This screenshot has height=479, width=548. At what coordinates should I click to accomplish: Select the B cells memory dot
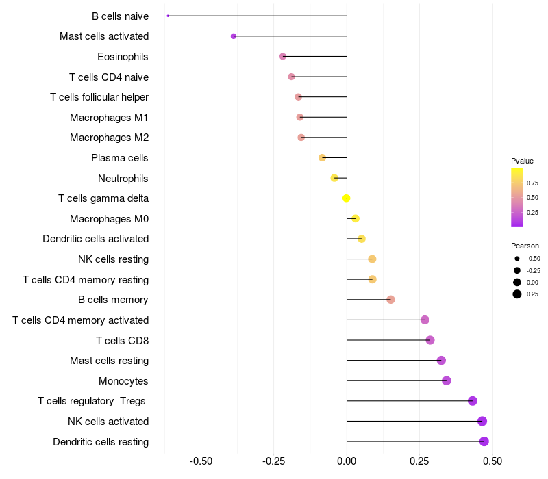coord(390,300)
